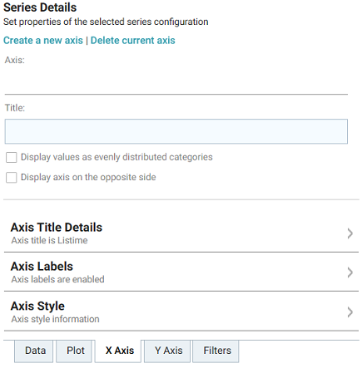Image resolution: width=362 pixels, height=368 pixels.
Task: Expand the Axis Style section heading
Action: (37, 307)
